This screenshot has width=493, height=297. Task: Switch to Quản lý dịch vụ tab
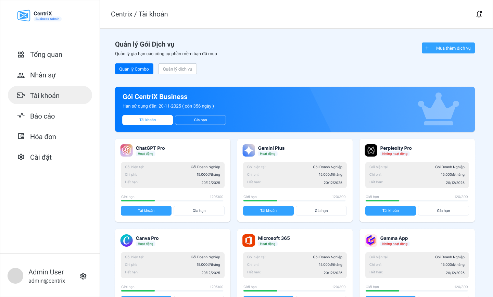tap(178, 69)
